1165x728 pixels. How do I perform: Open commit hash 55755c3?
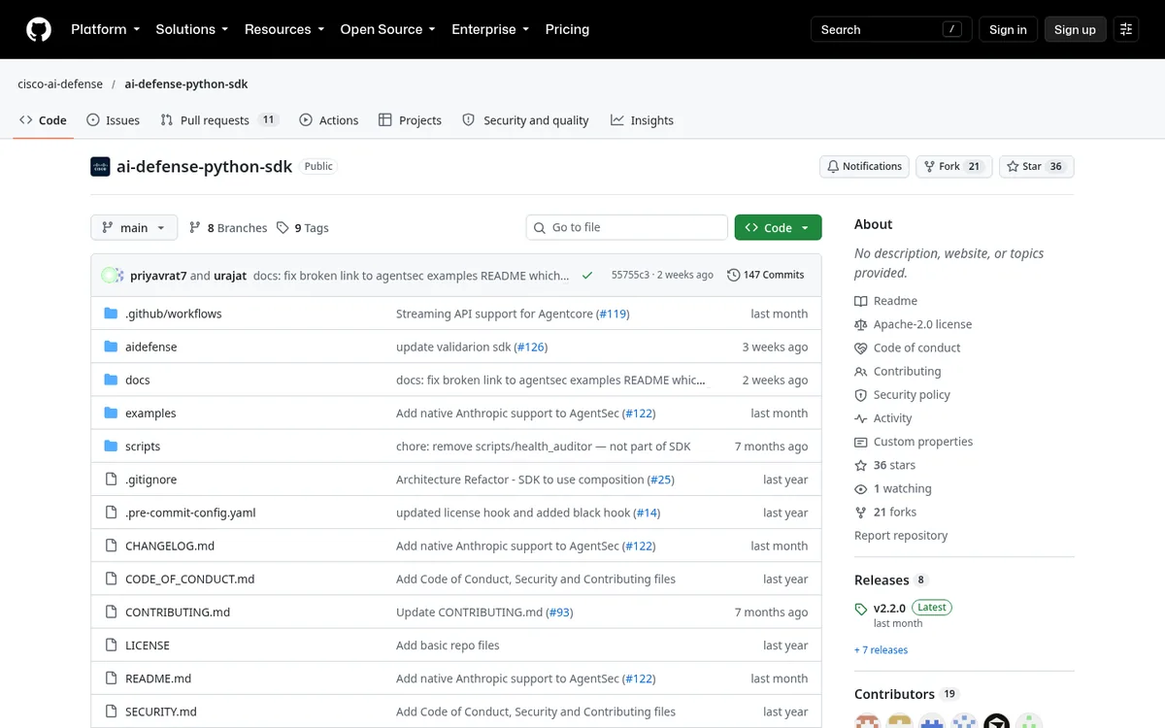630,275
